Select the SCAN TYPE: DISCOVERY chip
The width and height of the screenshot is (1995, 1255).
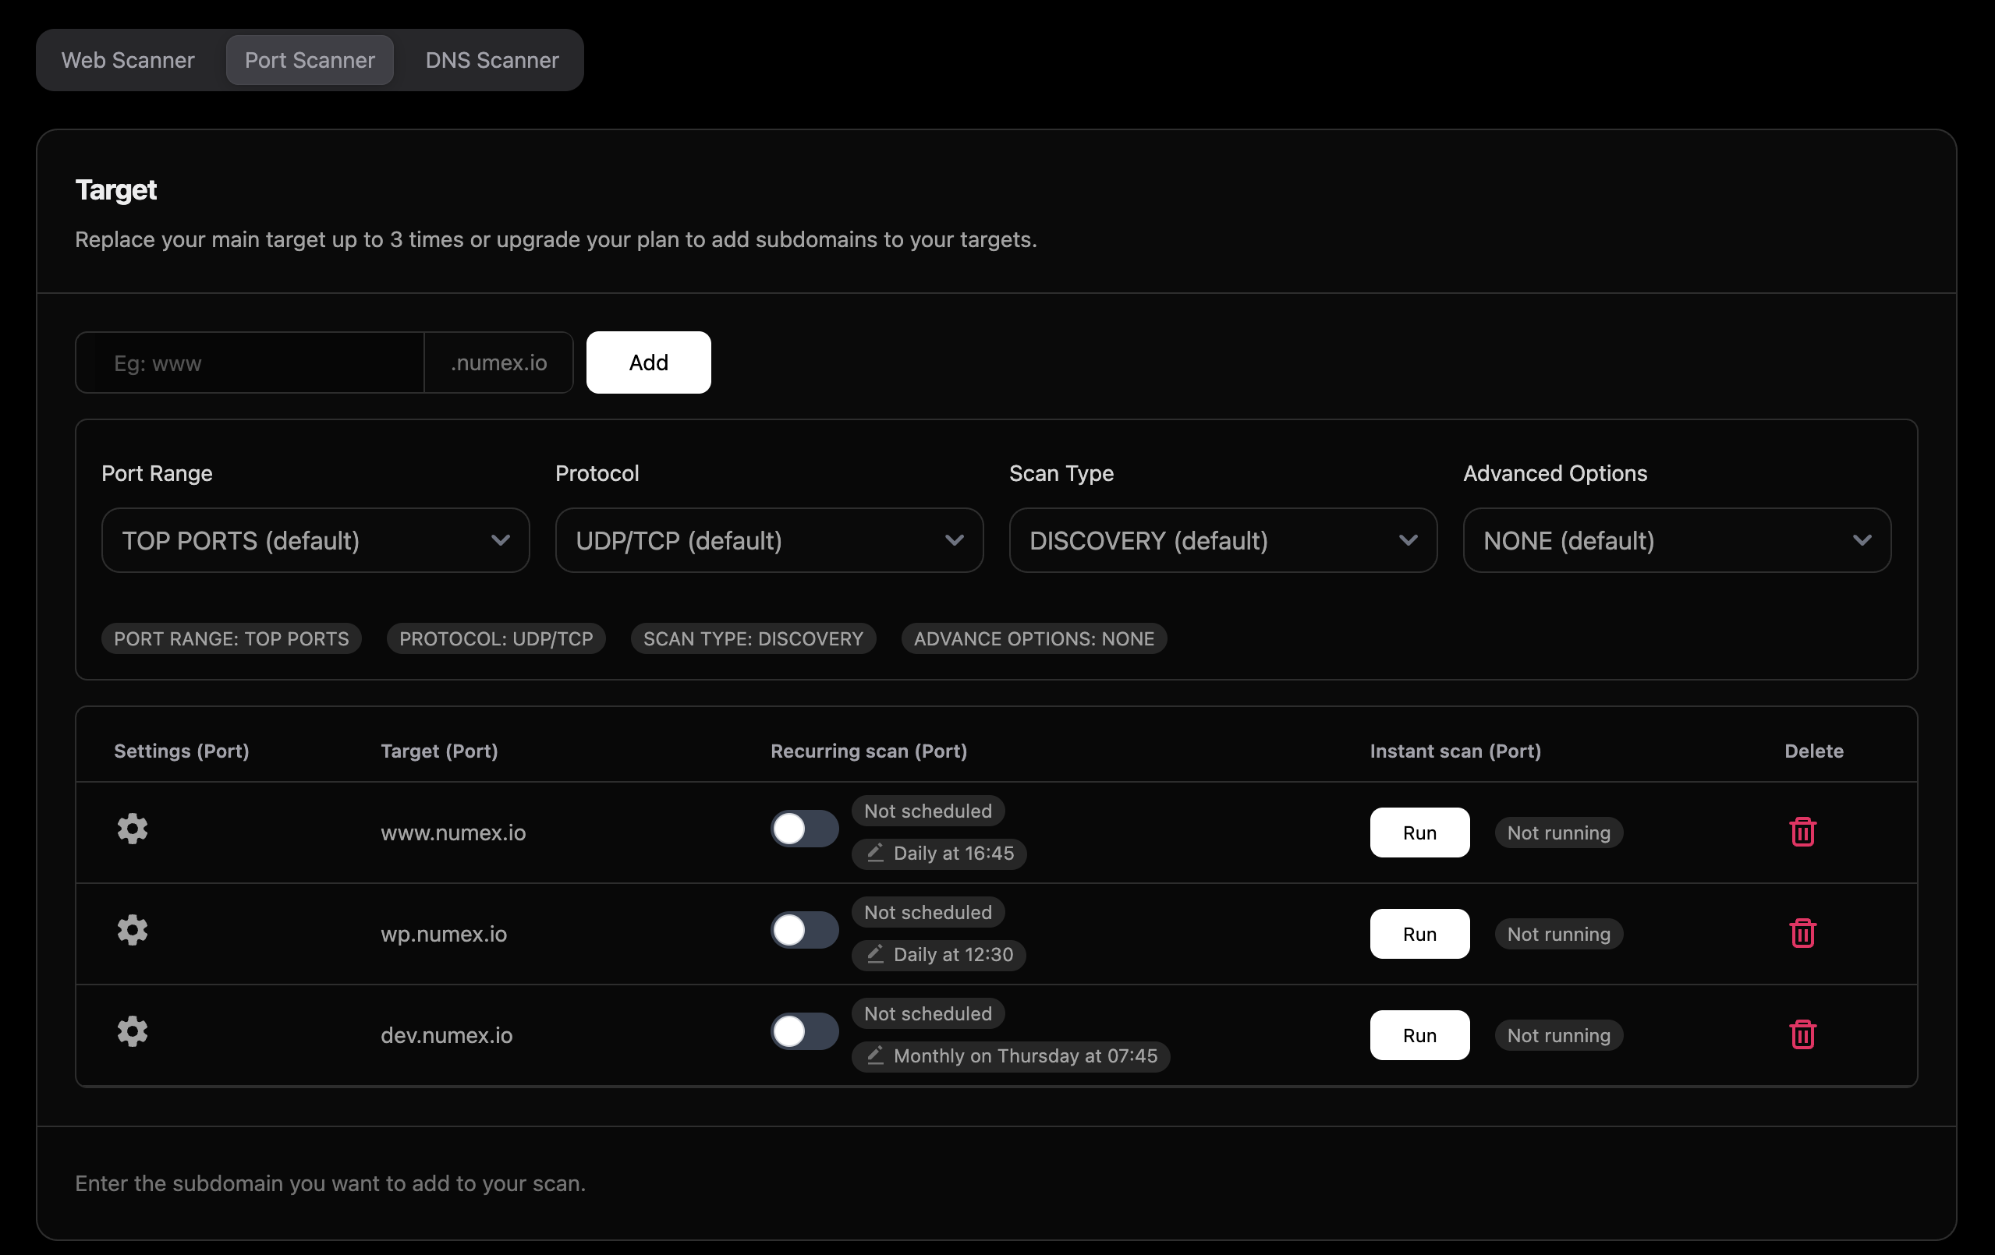click(x=753, y=638)
